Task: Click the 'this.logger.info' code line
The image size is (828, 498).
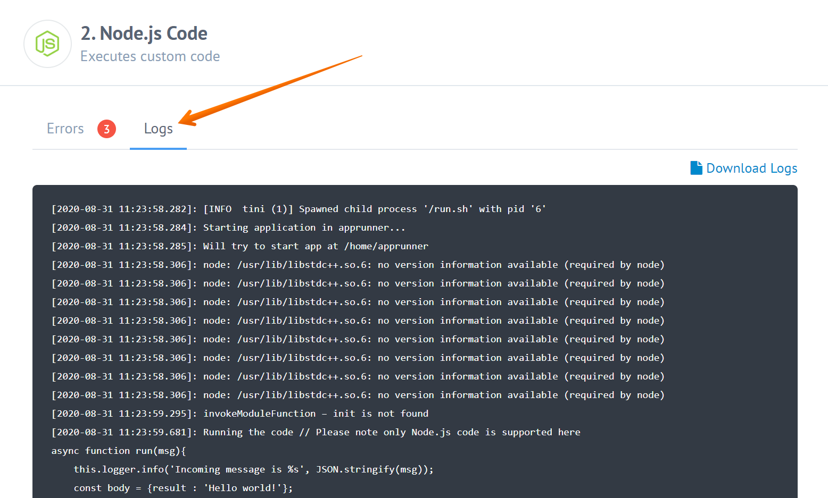Action: coord(253,469)
